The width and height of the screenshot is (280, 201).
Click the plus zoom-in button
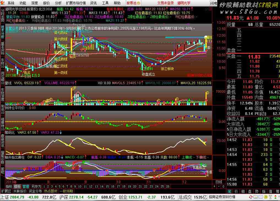coord(214,186)
